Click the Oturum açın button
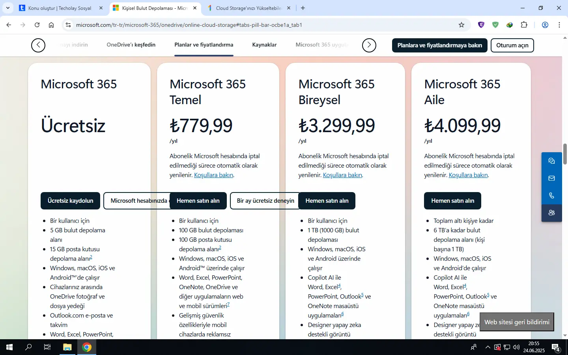Screen dimensions: 568x355 coord(512,45)
